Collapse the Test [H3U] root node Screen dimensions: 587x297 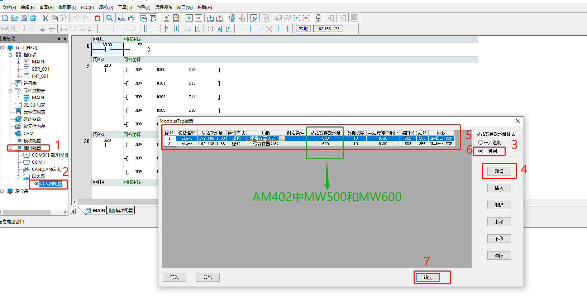(2, 47)
